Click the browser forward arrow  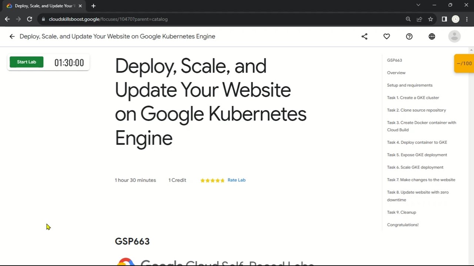pyautogui.click(x=18, y=19)
